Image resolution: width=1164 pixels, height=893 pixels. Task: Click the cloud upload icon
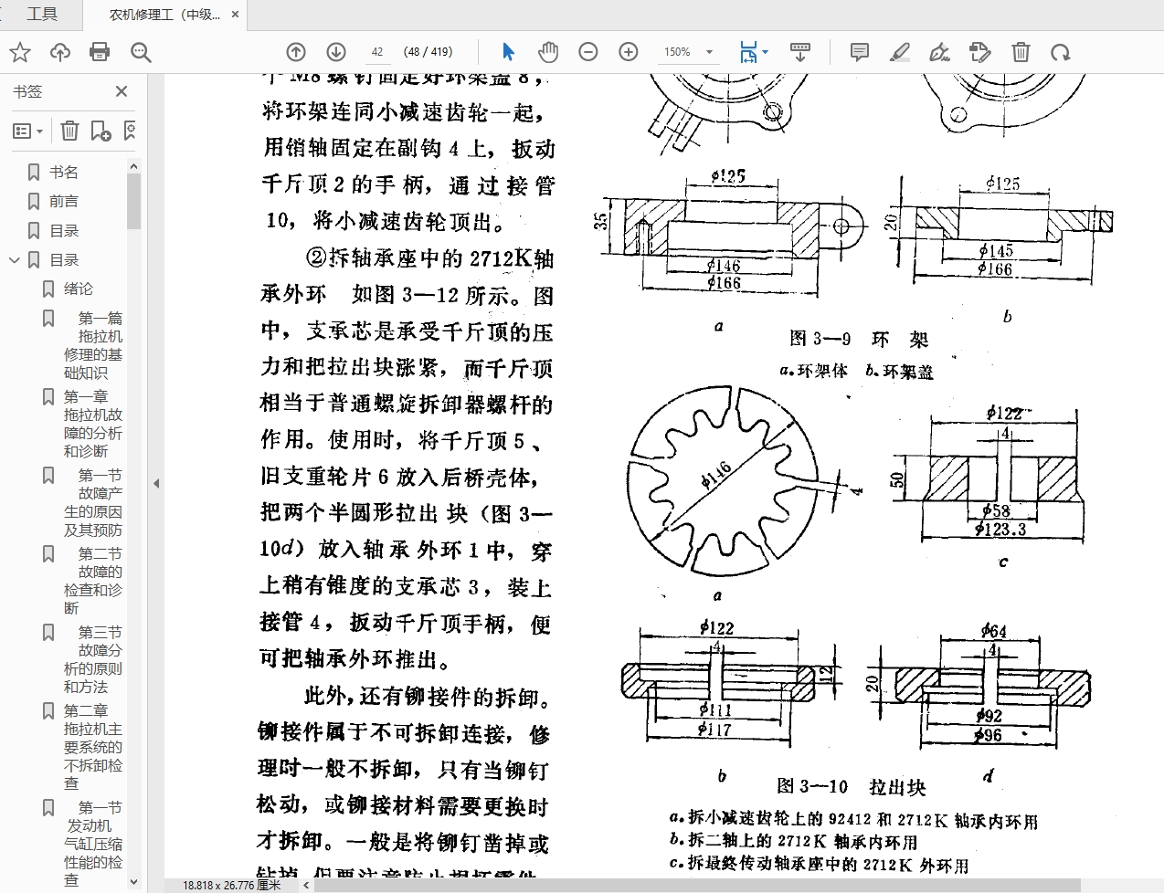60,52
